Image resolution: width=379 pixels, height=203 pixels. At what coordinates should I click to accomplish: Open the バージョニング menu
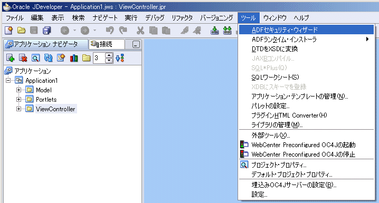pyautogui.click(x=216, y=18)
